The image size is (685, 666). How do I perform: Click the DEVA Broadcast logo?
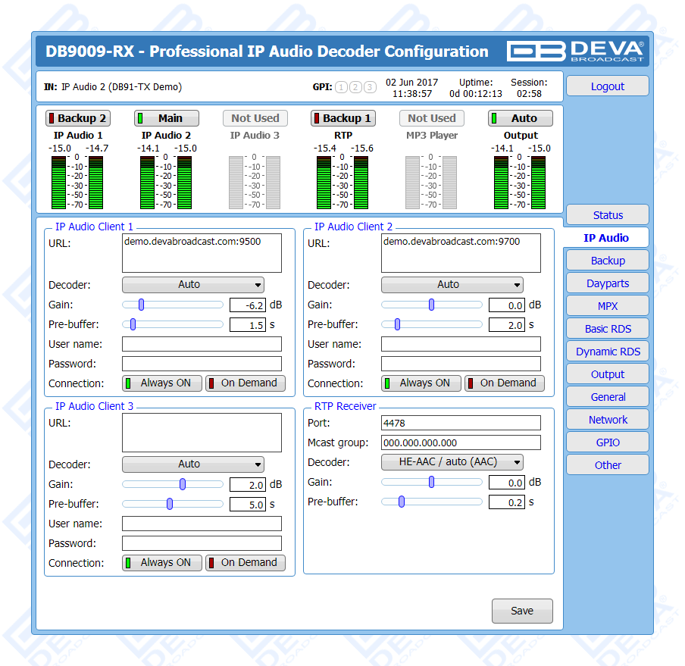click(575, 51)
